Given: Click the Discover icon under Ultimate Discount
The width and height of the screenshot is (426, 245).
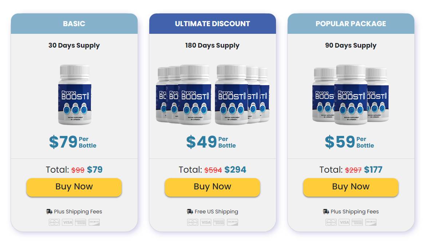Looking at the screenshot, I should [232, 222].
